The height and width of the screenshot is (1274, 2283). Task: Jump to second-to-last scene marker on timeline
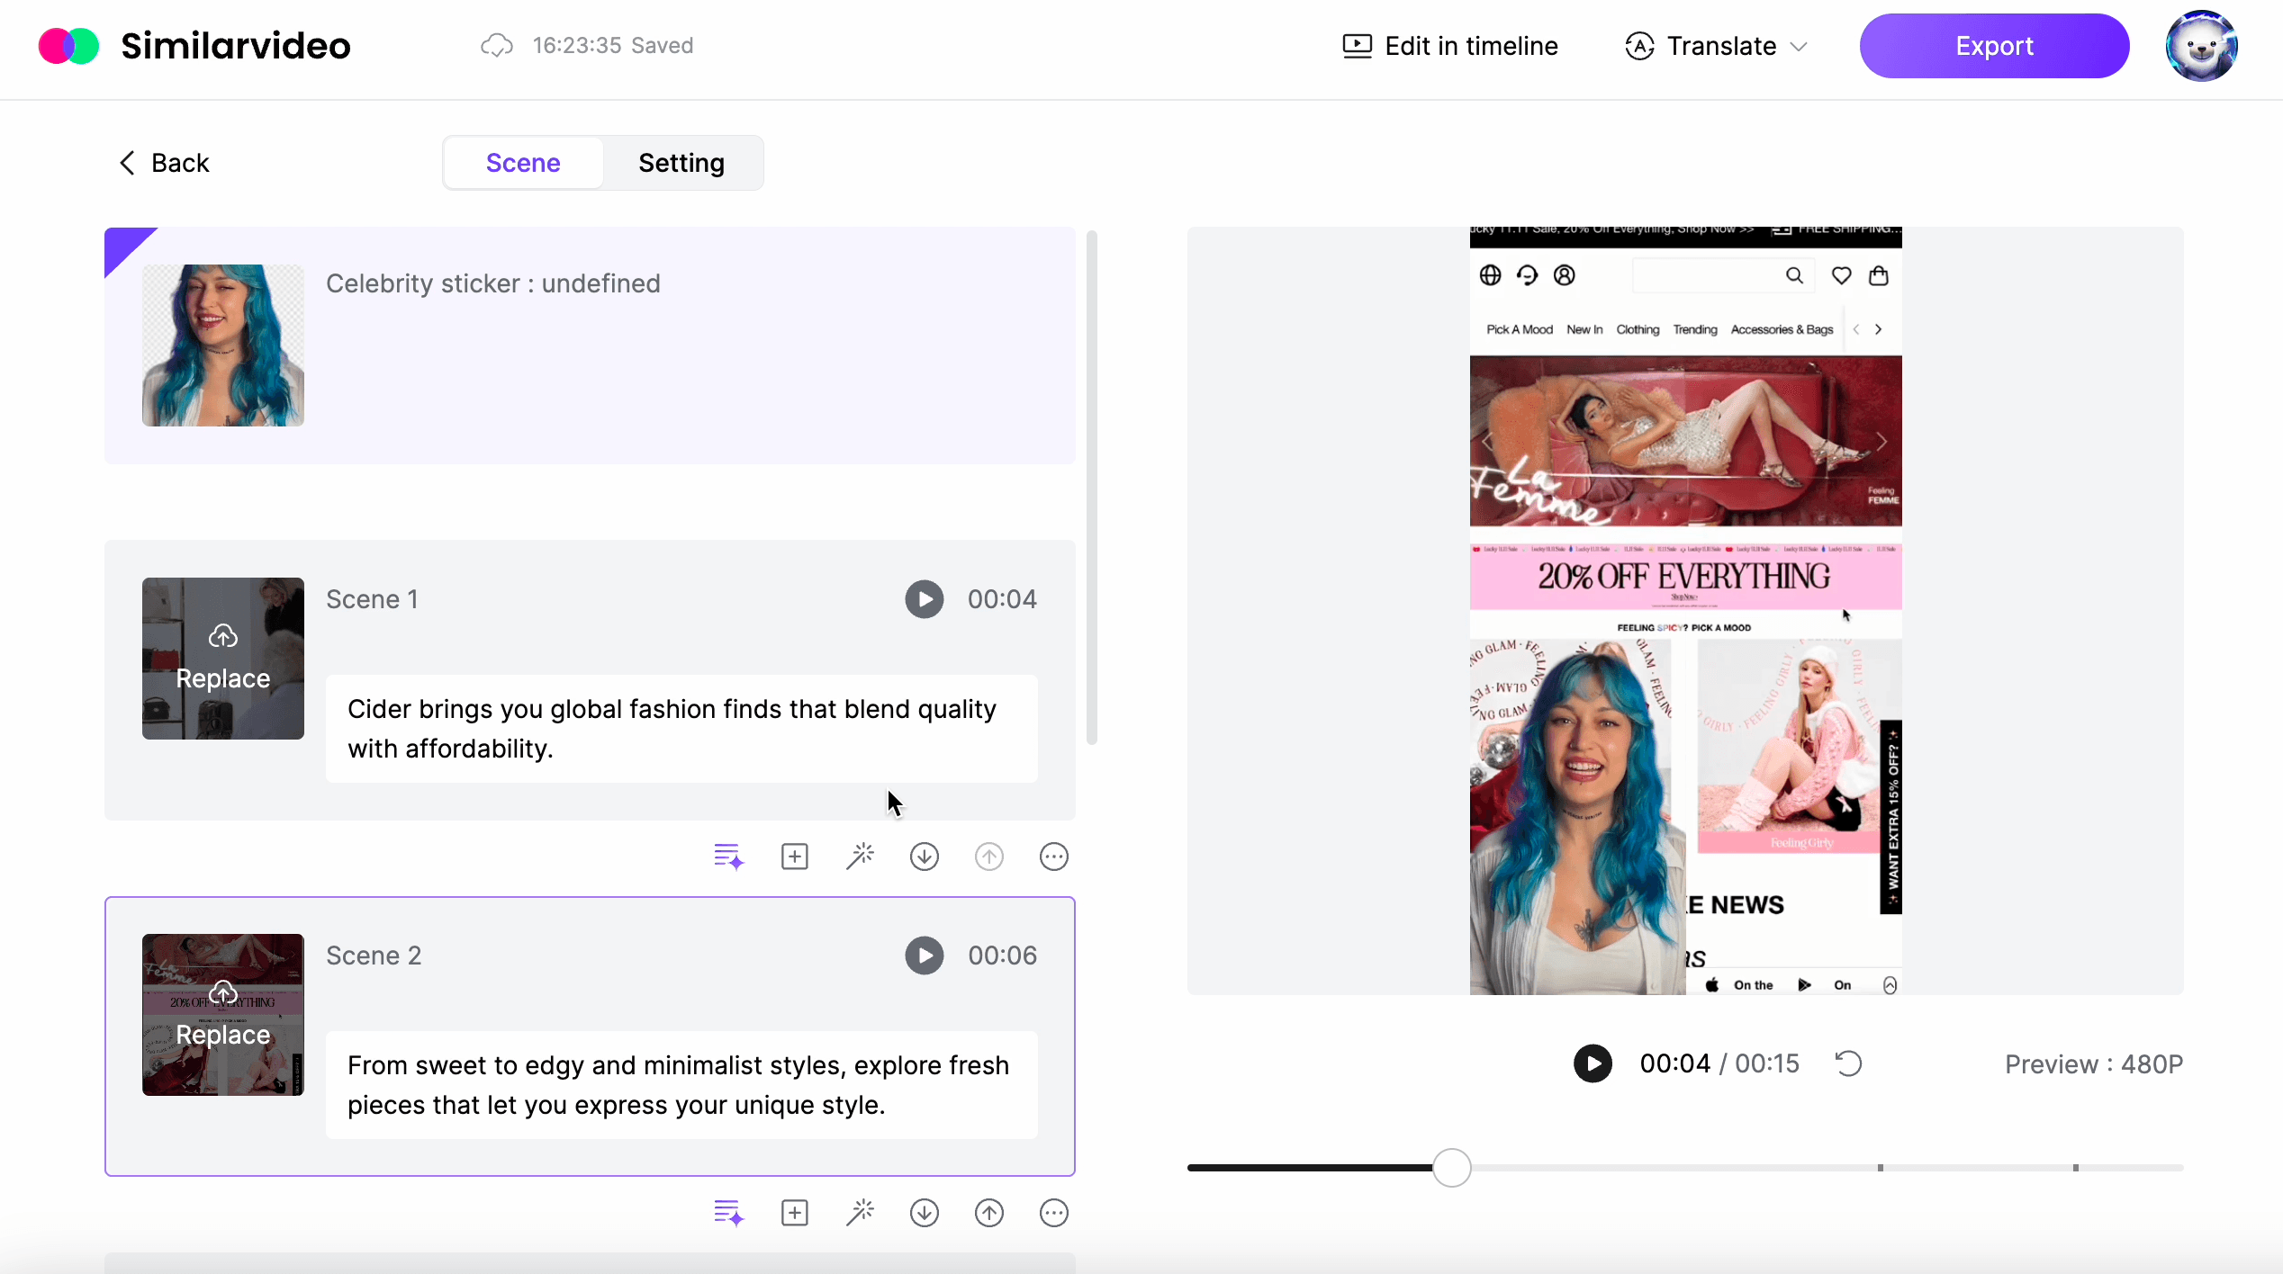point(1881,1168)
